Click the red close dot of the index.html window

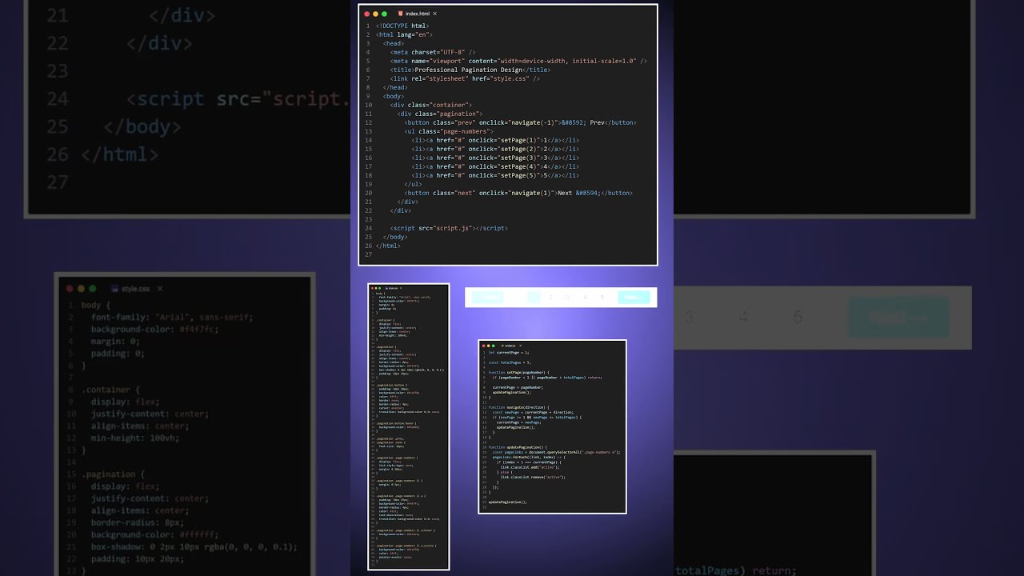point(366,14)
